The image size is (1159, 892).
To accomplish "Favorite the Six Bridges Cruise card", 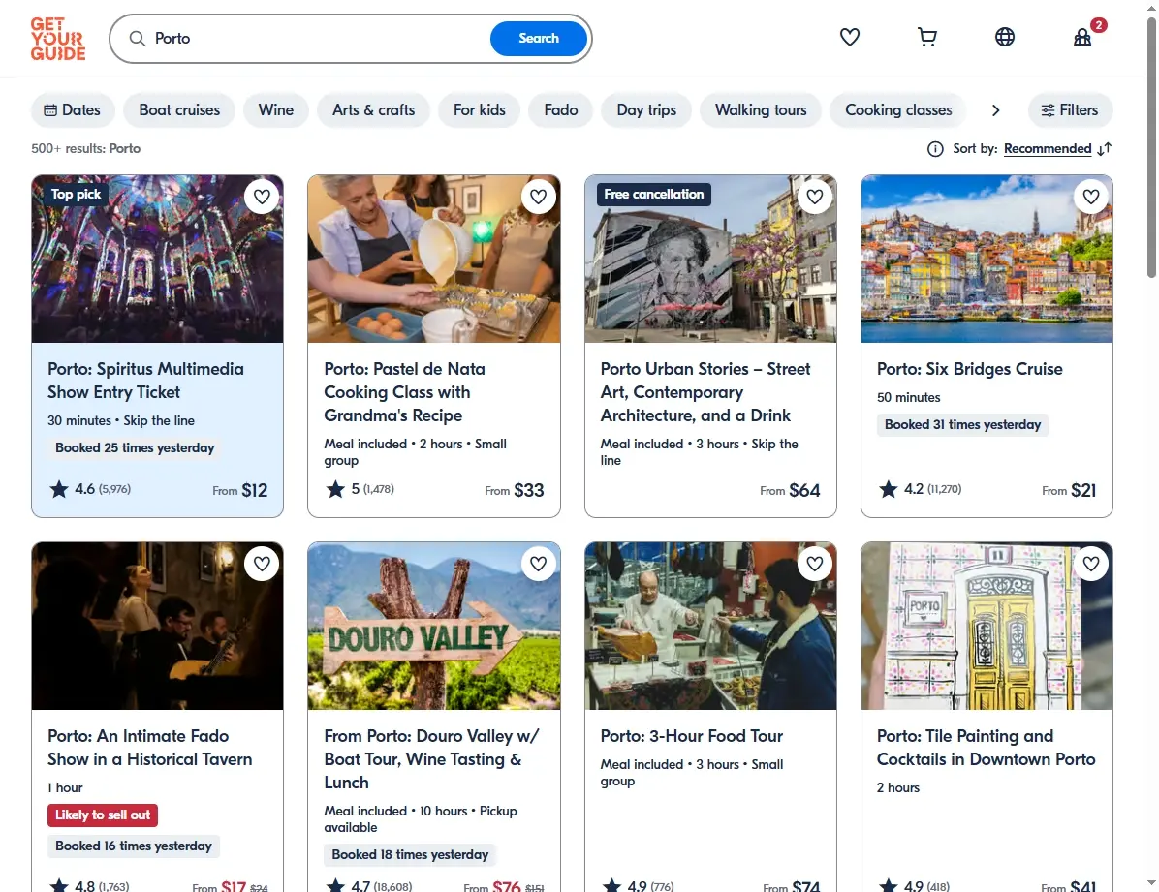I will [1091, 197].
